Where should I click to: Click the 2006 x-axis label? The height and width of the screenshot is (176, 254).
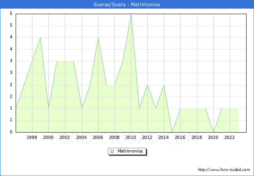(x=98, y=137)
